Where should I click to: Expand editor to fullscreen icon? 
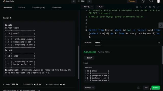click(x=158, y=7)
